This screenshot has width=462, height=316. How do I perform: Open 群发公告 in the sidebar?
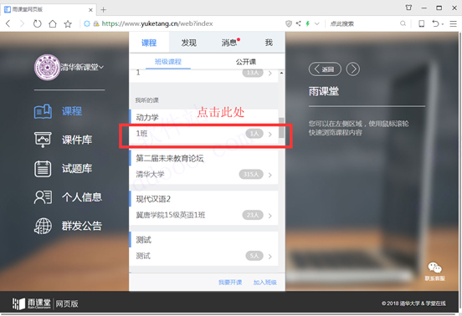(x=68, y=226)
